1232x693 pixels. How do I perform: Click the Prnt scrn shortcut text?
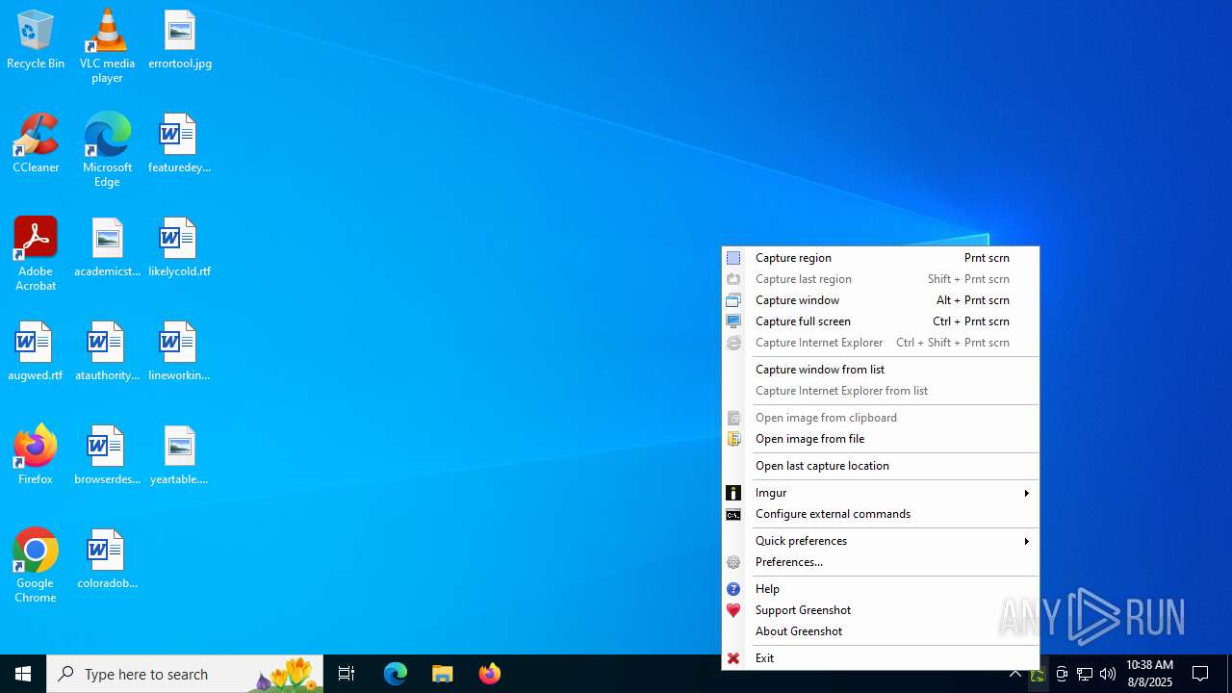pyautogui.click(x=987, y=258)
